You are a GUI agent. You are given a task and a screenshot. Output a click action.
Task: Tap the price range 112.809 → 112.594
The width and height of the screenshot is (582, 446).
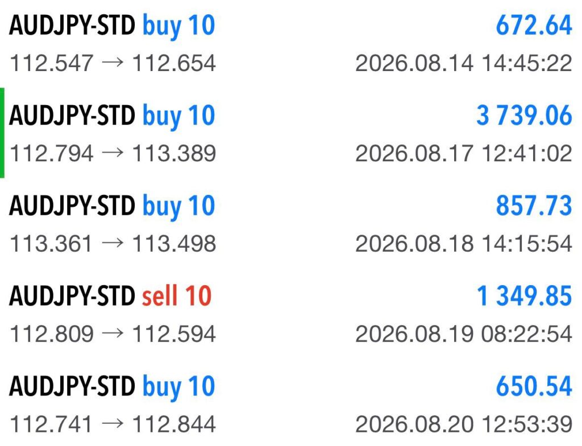click(113, 334)
